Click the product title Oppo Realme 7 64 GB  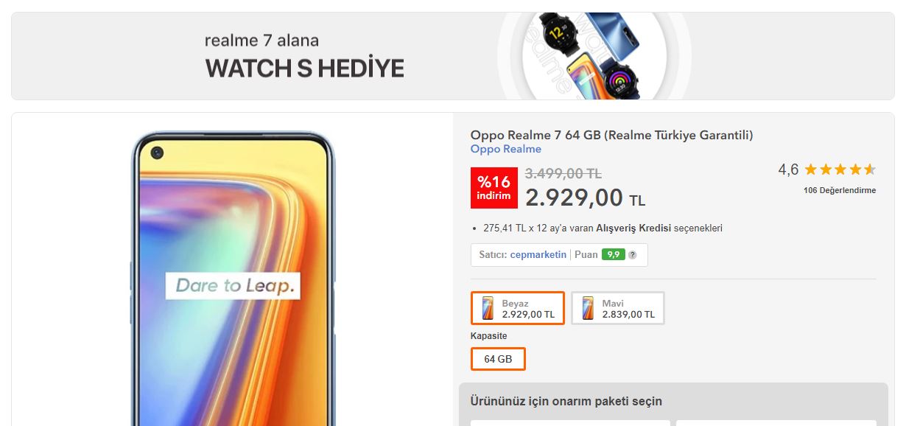click(611, 135)
